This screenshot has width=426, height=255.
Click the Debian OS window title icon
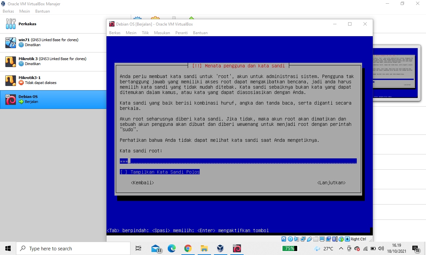point(112,24)
